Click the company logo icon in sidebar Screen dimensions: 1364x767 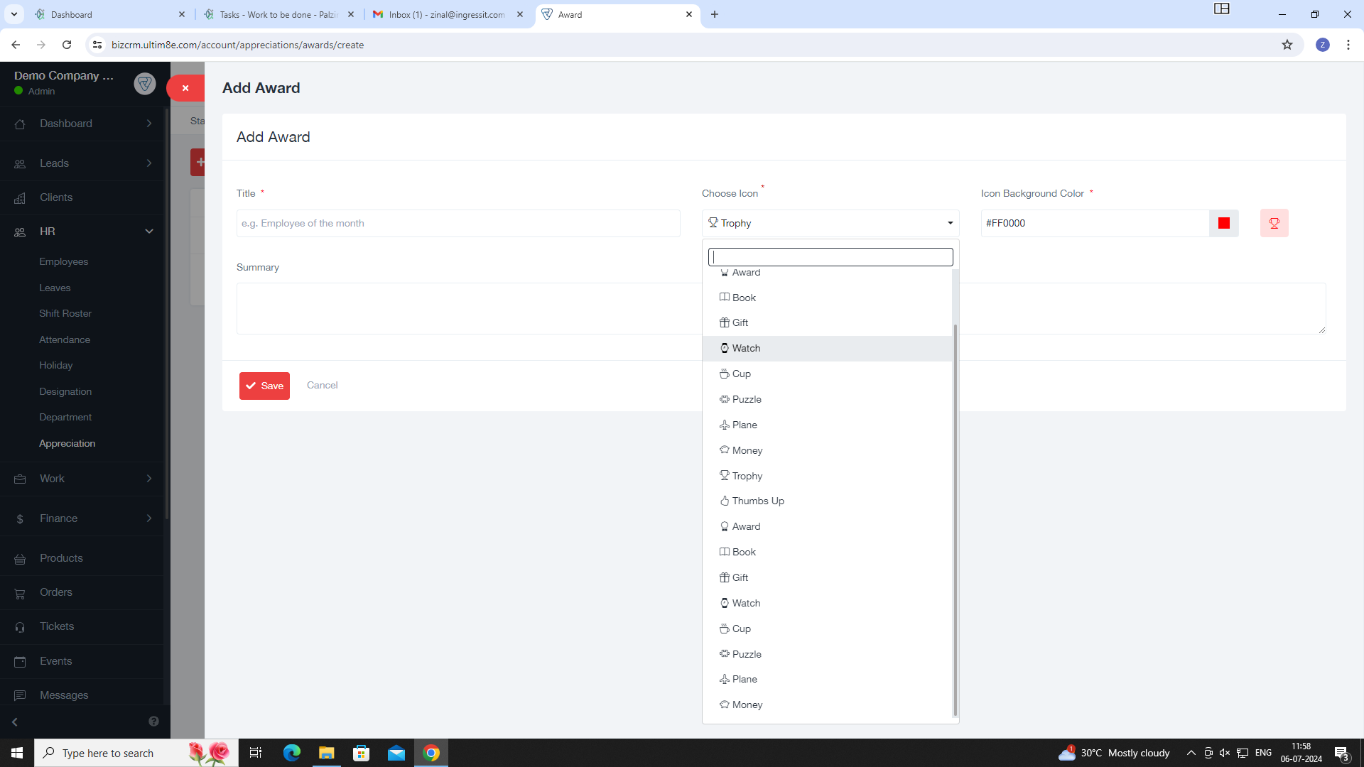(x=145, y=84)
